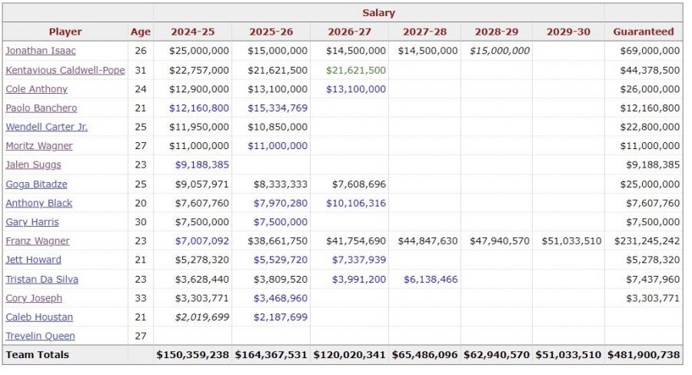Go to Trevelin Queen's page
This screenshot has height=375, width=692.
pos(40,336)
